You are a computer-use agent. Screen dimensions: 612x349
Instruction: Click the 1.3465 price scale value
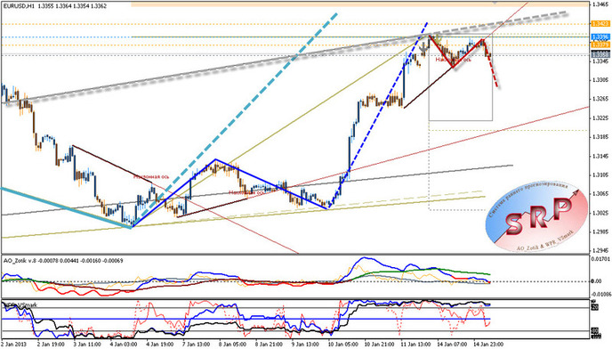[x=600, y=4]
